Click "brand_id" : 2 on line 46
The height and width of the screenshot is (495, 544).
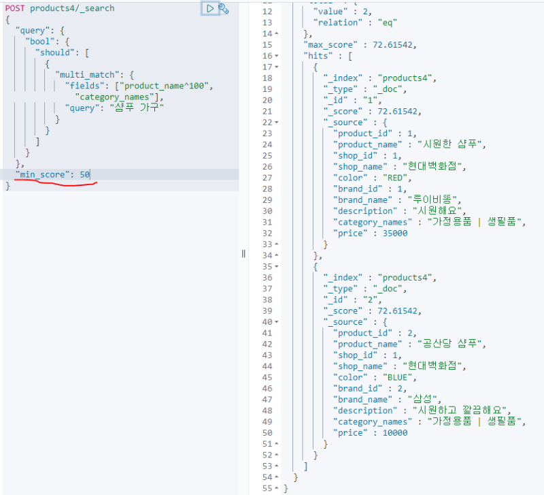(370, 388)
